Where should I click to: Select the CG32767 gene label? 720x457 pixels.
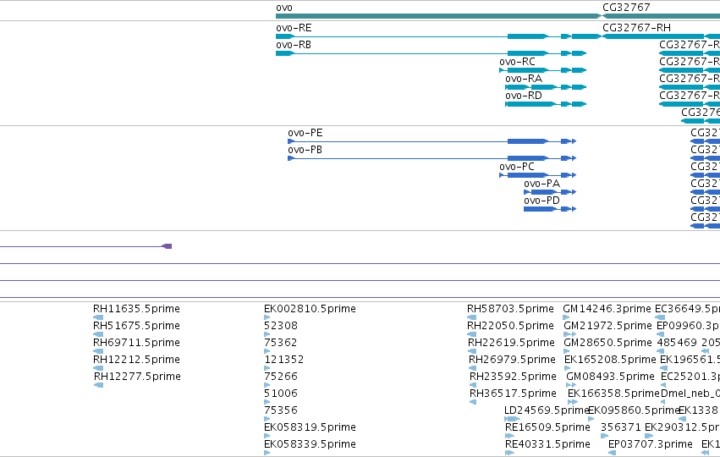626,8
